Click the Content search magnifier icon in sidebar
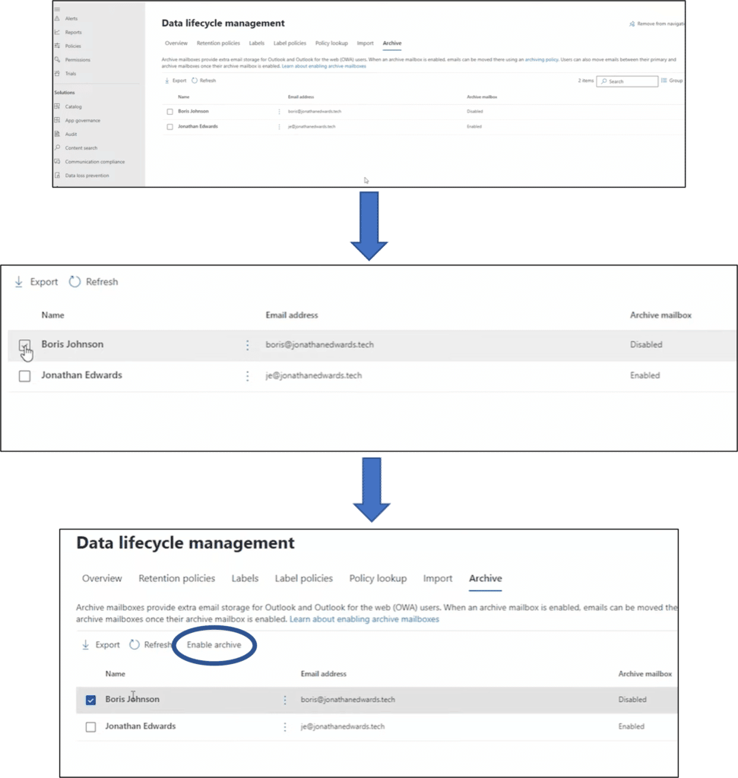The width and height of the screenshot is (738, 778). pos(57,147)
